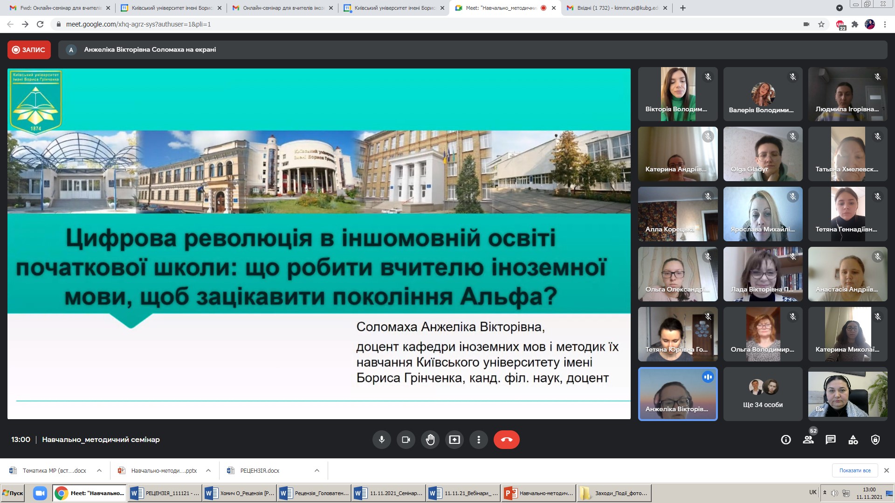Expand options for РЕЦЕНЗІЯ.docx download
The width and height of the screenshot is (895, 503).
tap(317, 470)
